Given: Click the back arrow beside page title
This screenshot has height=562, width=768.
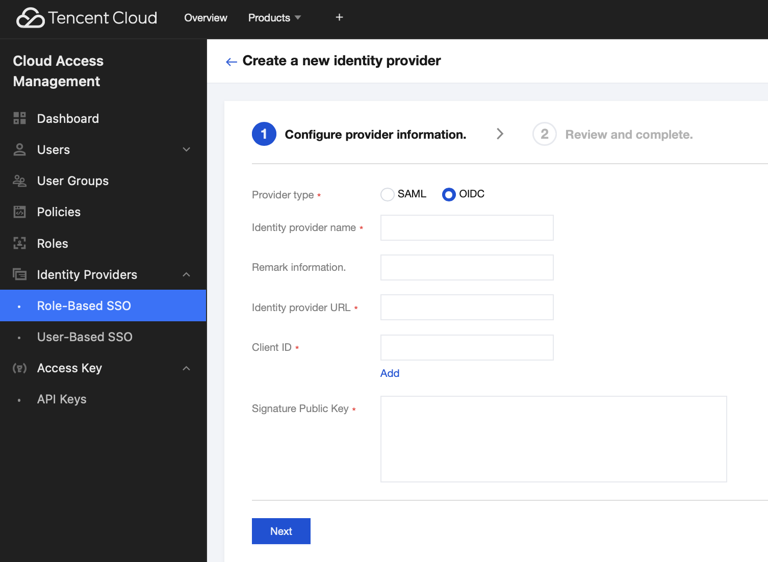Looking at the screenshot, I should tap(232, 62).
